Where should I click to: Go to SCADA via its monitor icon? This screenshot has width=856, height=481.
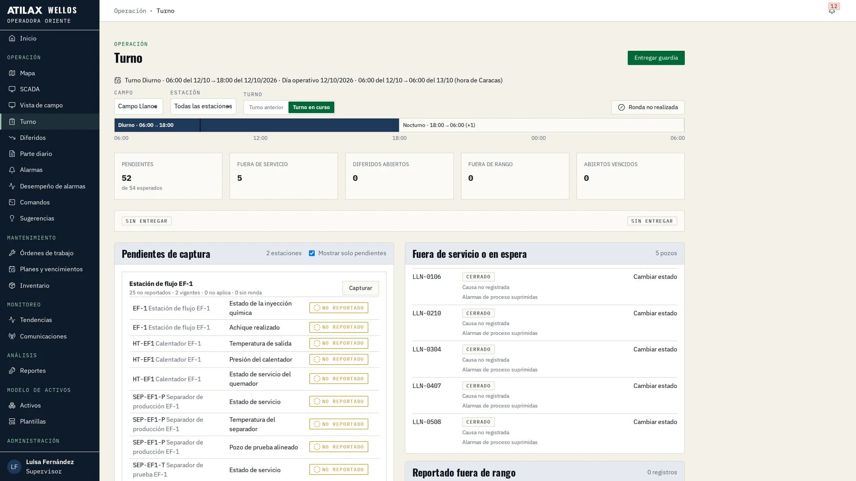click(x=12, y=89)
